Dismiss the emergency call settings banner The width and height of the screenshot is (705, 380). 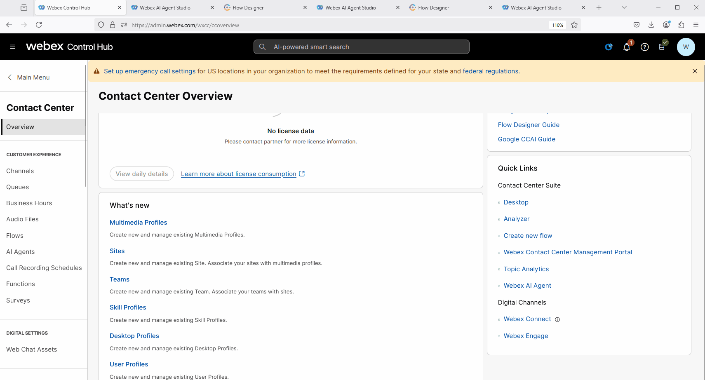pyautogui.click(x=695, y=71)
